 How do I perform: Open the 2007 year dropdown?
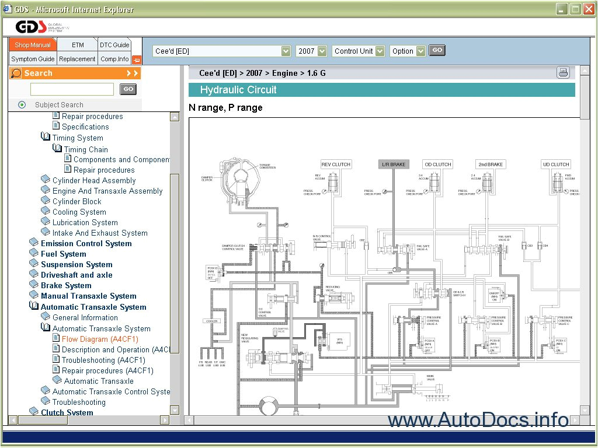point(322,51)
